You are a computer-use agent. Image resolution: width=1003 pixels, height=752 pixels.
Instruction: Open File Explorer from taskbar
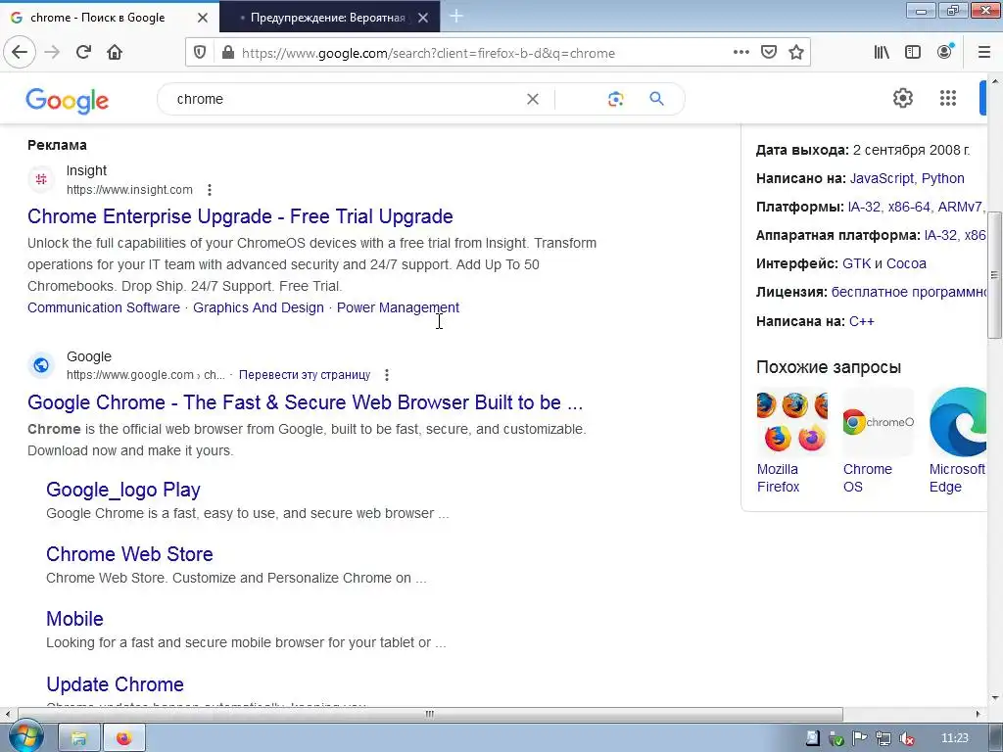tap(79, 738)
